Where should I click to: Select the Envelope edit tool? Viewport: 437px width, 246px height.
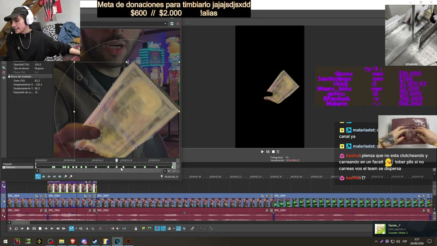point(81,229)
